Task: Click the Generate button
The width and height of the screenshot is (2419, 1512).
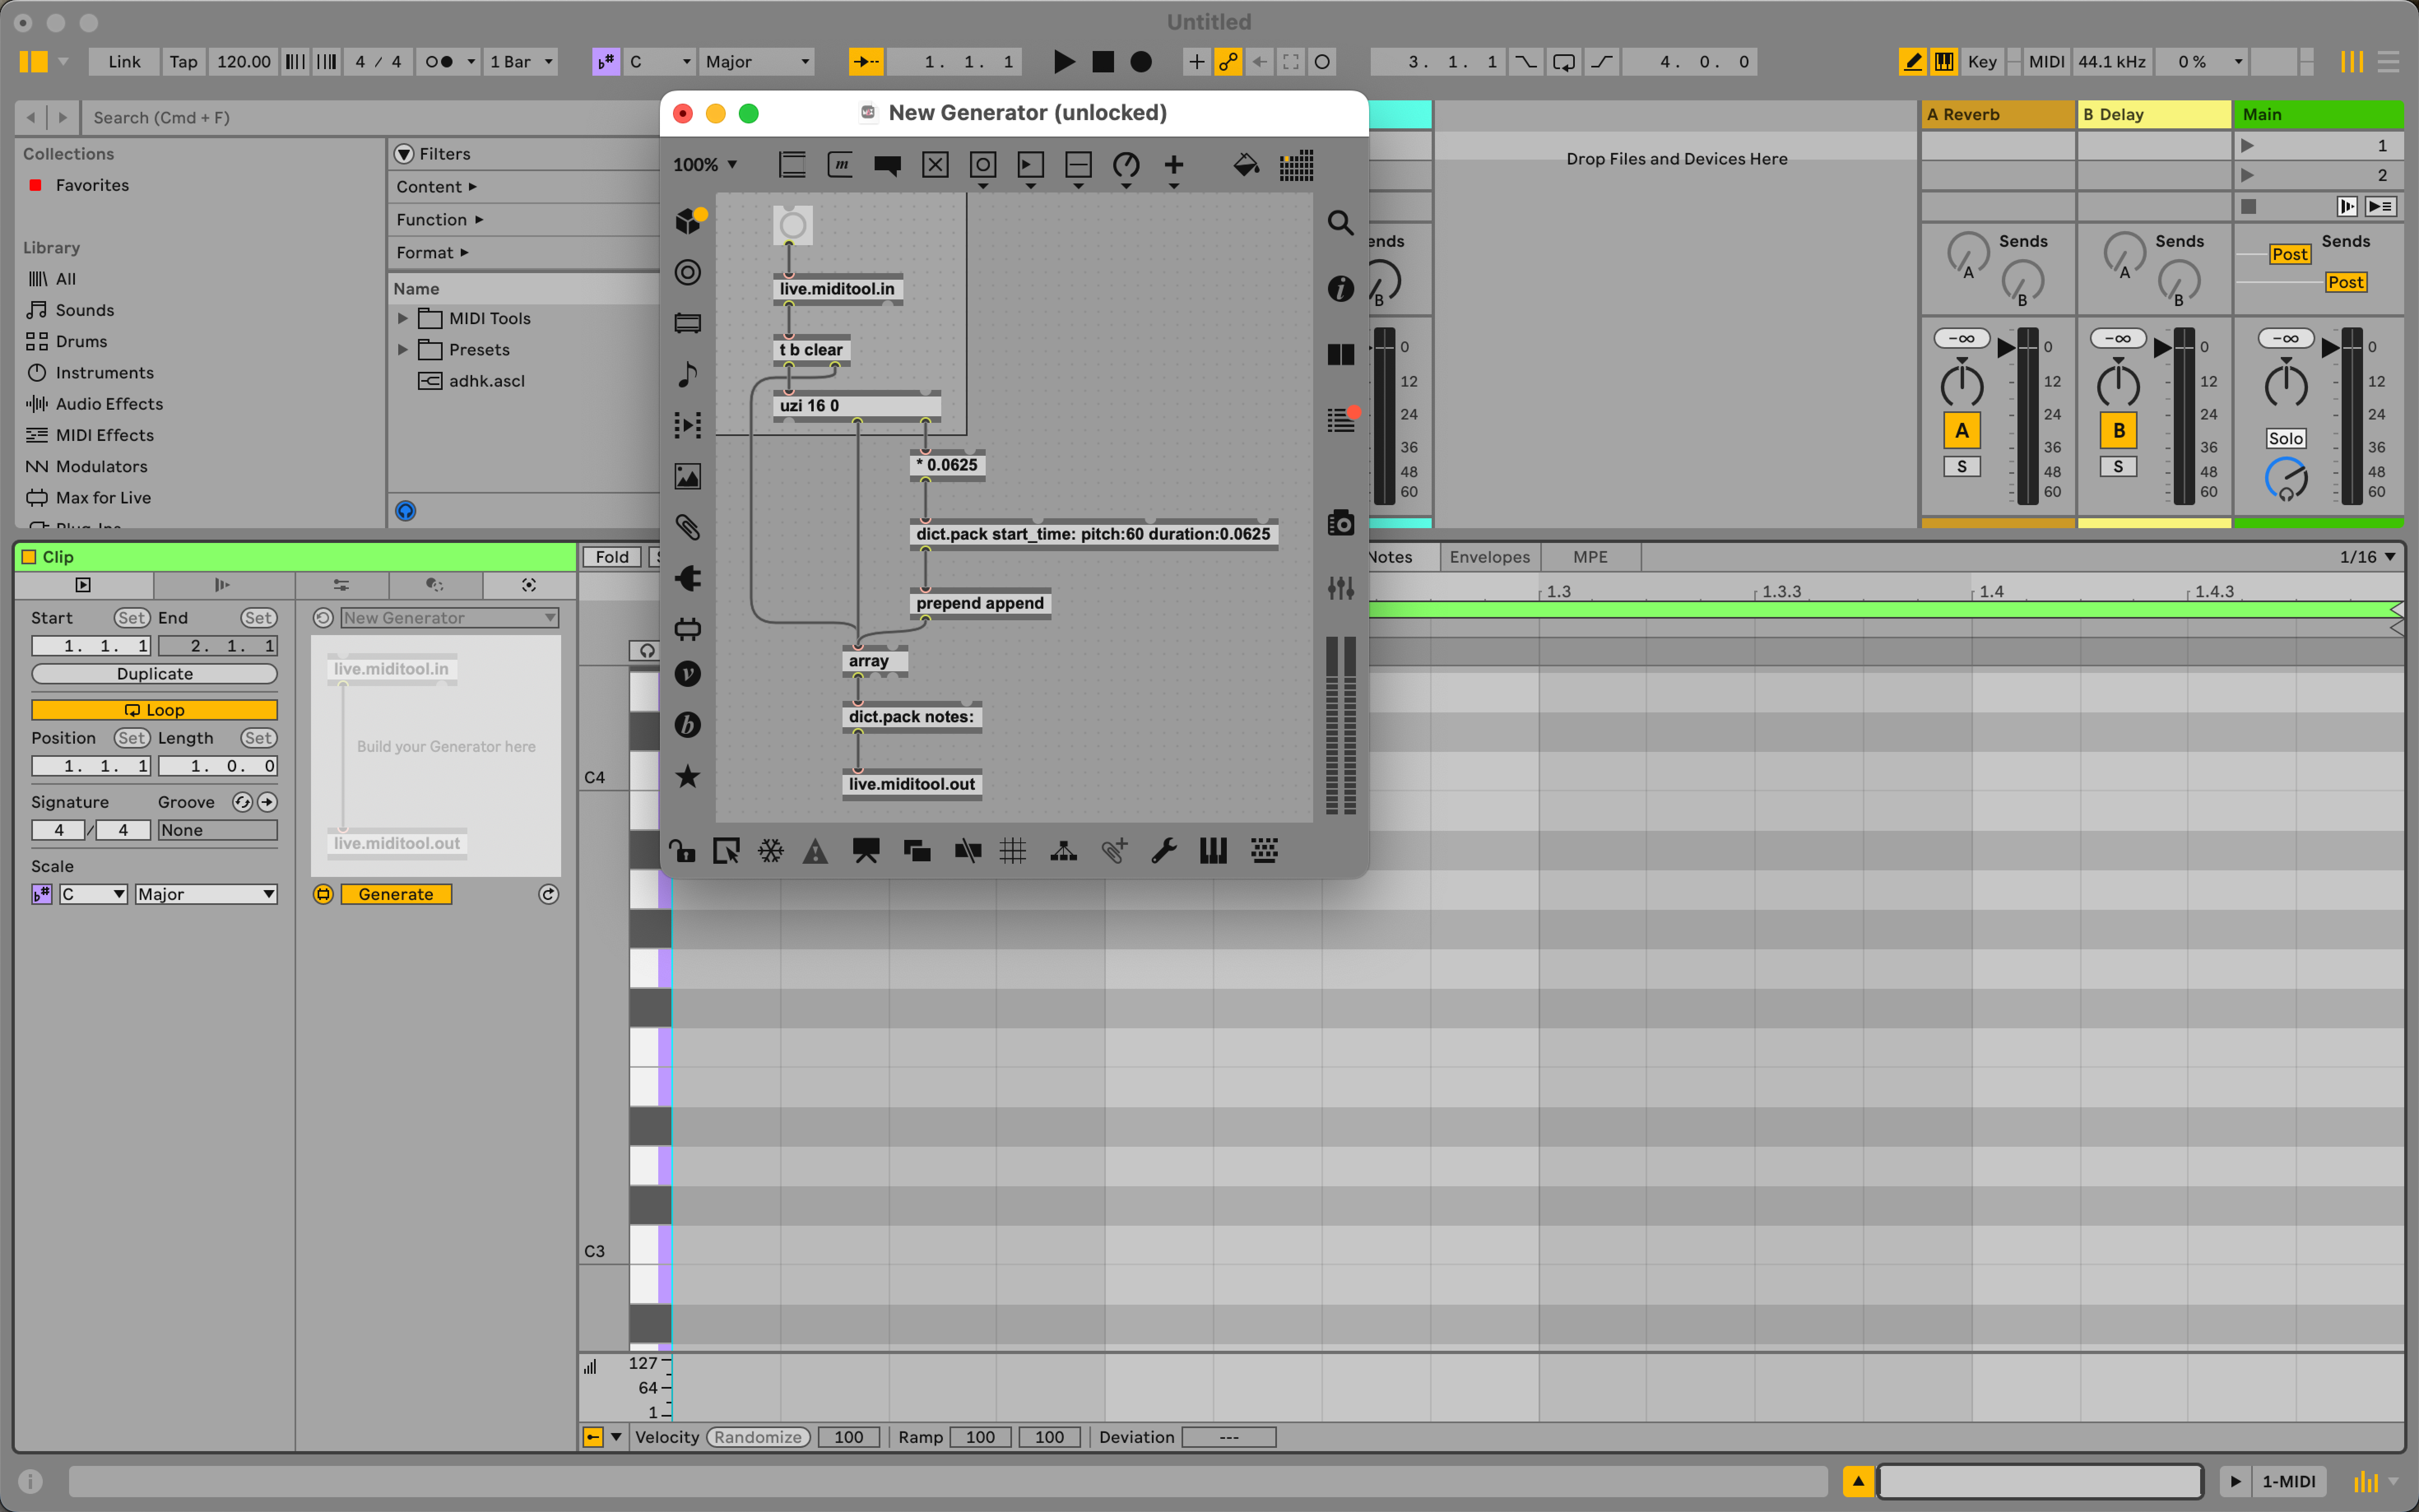Action: coord(396,894)
